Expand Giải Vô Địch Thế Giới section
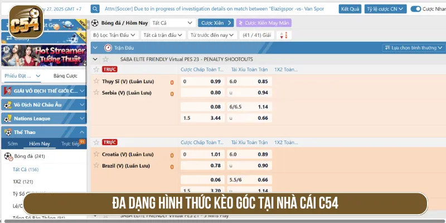This screenshot has height=223, width=446. pyautogui.click(x=82, y=91)
